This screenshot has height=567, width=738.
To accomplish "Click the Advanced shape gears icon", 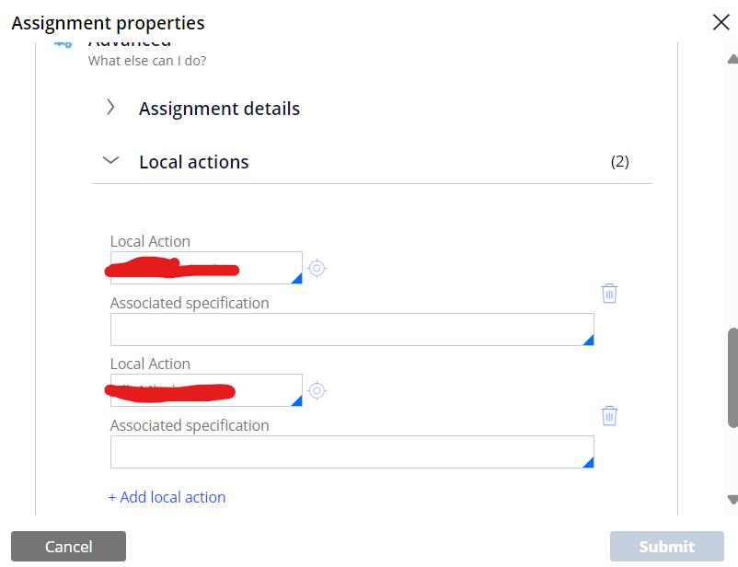I will (63, 41).
